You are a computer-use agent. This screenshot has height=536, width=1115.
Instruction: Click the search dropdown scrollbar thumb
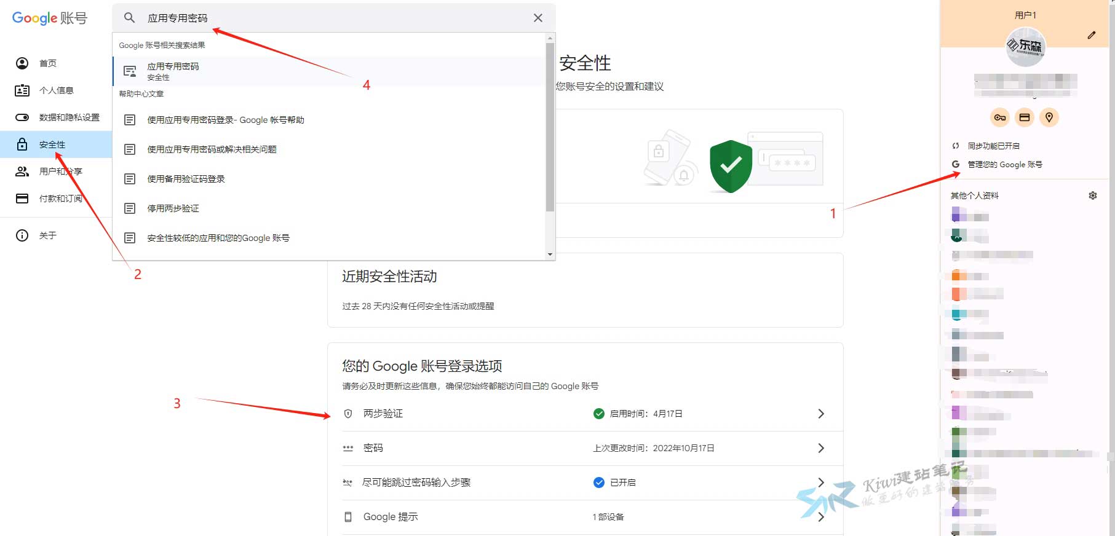coord(550,127)
